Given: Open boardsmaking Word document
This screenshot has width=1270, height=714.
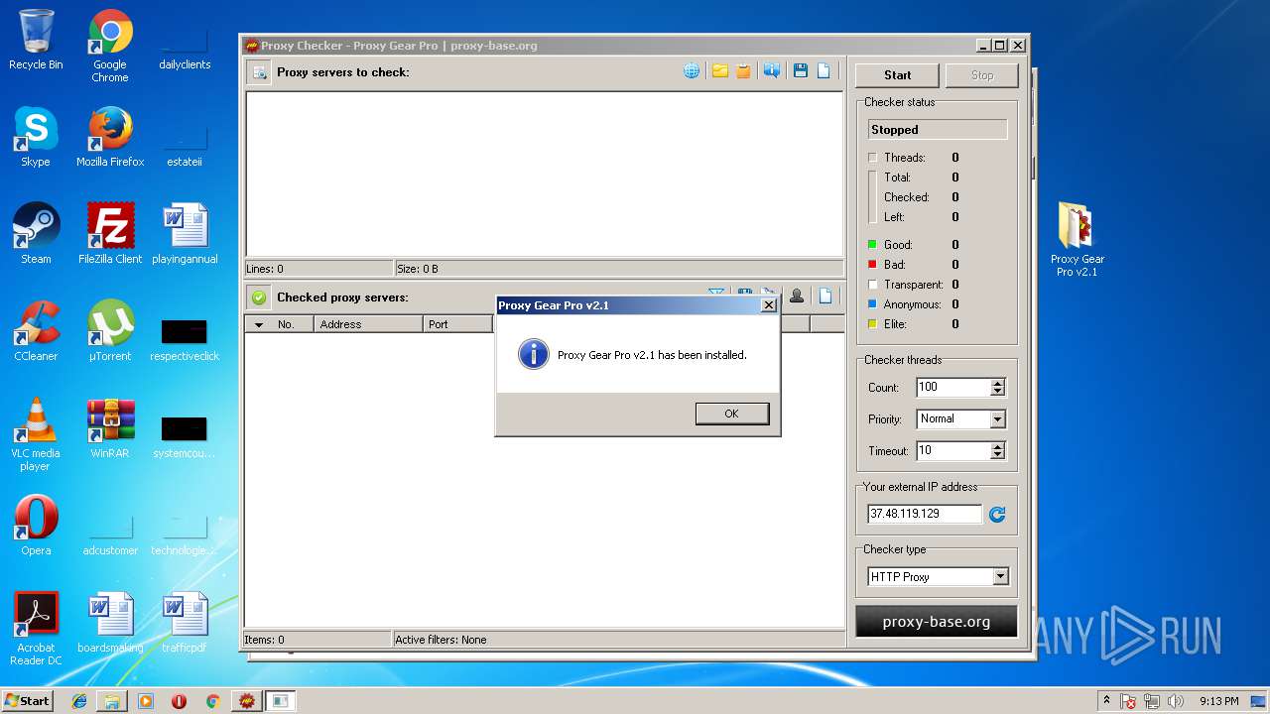Looking at the screenshot, I should (x=110, y=623).
